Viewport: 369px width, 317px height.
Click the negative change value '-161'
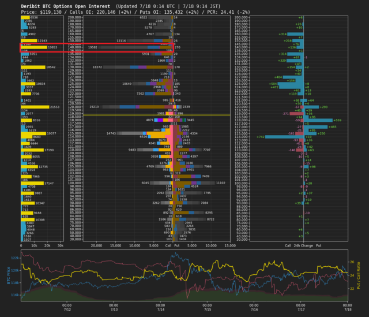[x=291, y=133]
